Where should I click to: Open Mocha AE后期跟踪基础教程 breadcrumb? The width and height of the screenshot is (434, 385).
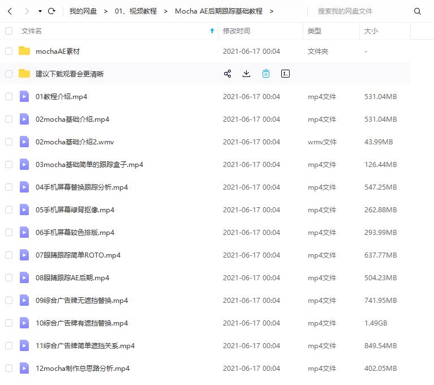[x=218, y=11]
